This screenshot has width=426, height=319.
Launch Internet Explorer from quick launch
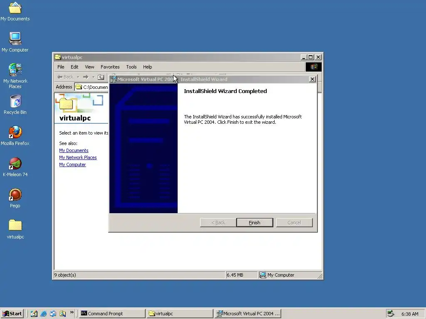tap(43, 314)
